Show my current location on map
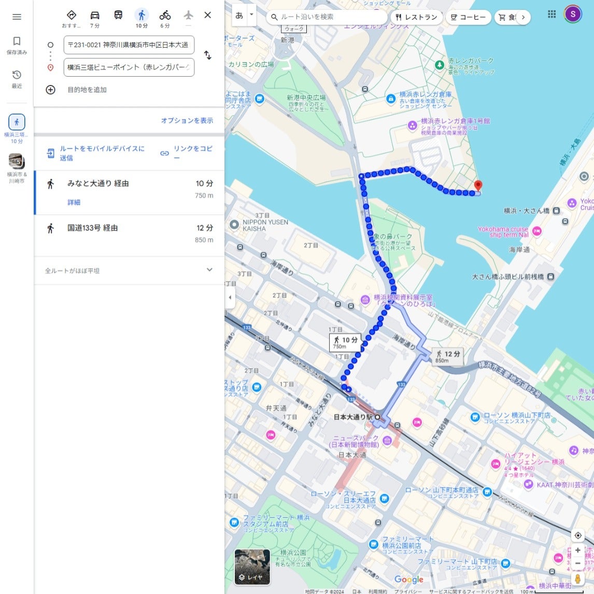 click(577, 535)
